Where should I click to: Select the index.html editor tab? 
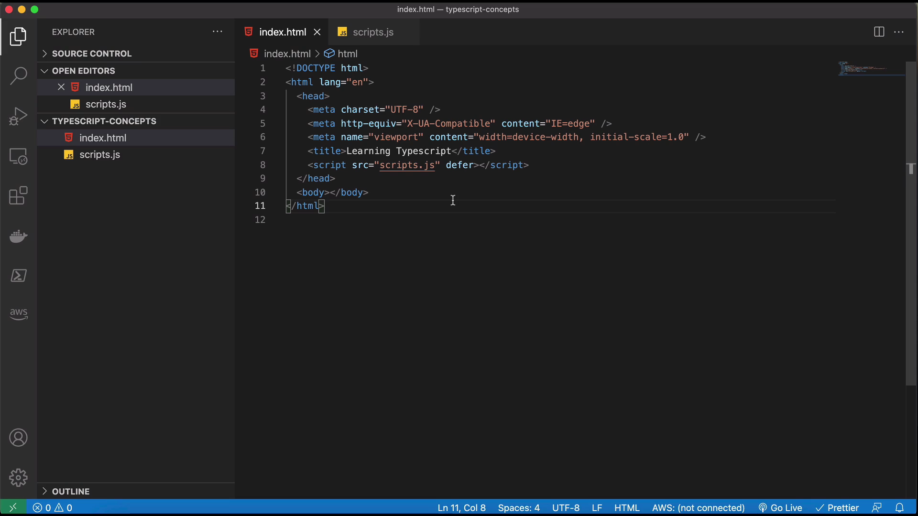(x=282, y=32)
